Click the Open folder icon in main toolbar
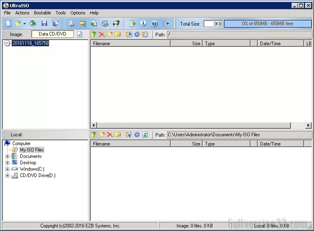Image resolution: width=314 pixels, height=231 pixels. point(18,24)
